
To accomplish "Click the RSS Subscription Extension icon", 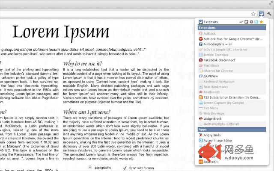I will 200,97.
